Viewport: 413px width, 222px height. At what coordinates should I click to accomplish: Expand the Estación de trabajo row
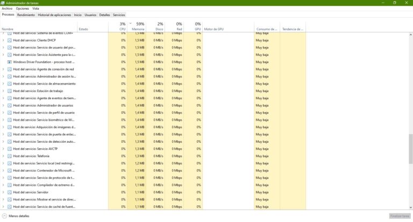[x=3, y=91]
